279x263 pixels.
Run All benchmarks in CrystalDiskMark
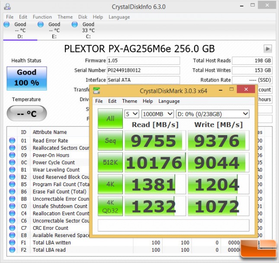(x=110, y=118)
